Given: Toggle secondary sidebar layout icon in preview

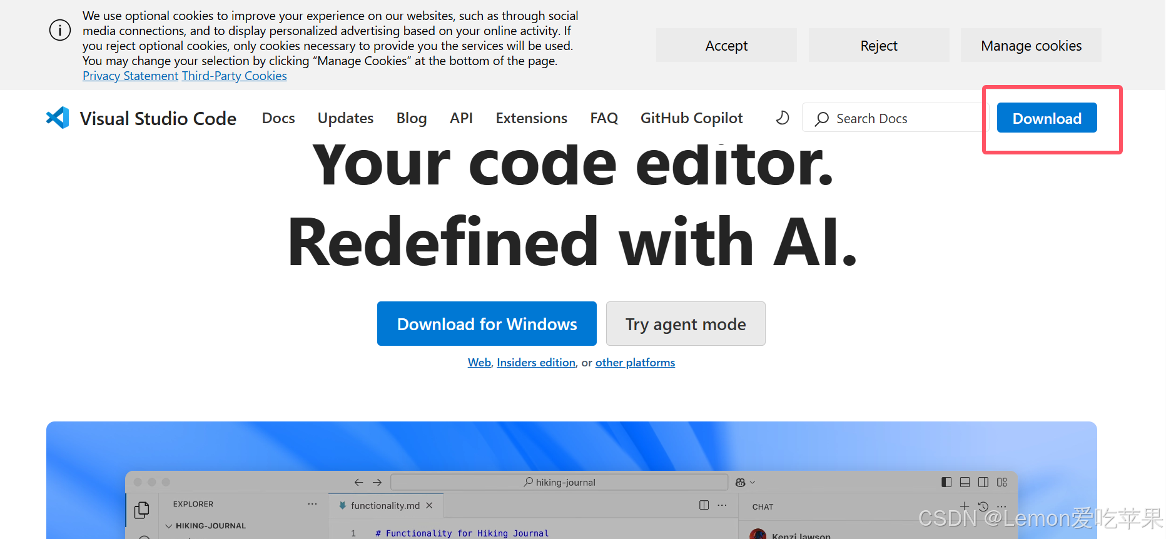Looking at the screenshot, I should [983, 482].
